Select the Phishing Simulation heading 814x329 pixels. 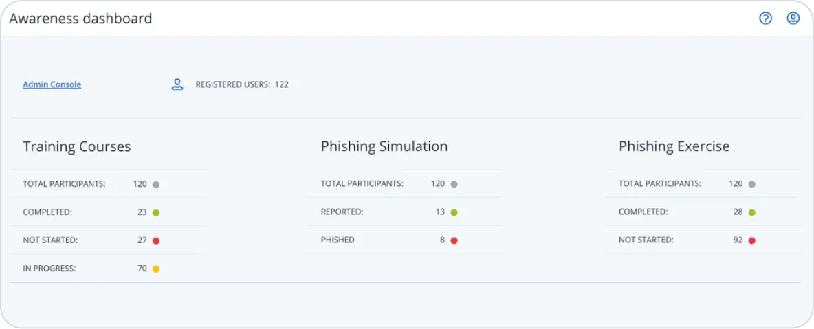coord(384,146)
